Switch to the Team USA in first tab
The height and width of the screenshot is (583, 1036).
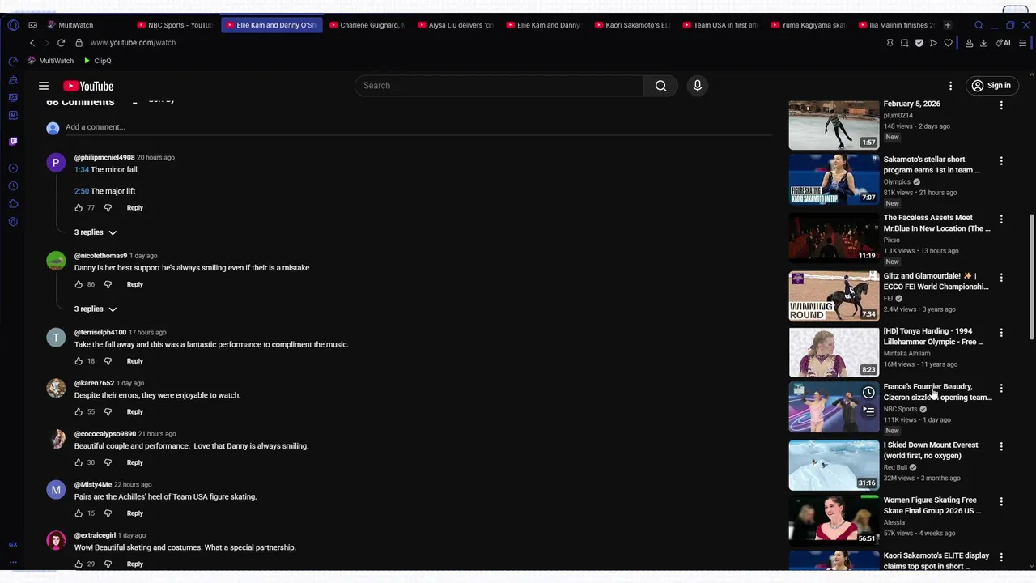coord(720,25)
